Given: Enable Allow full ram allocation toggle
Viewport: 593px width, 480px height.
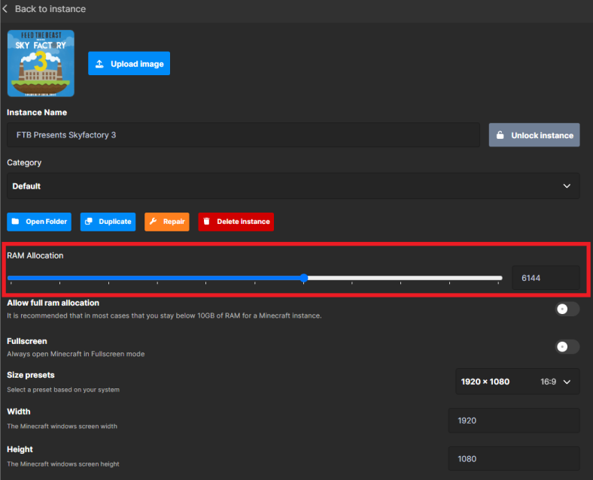Looking at the screenshot, I should pyautogui.click(x=567, y=309).
